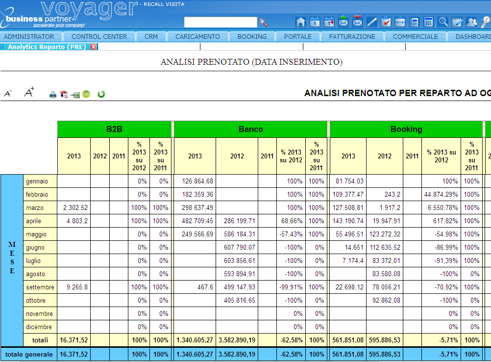
Task: Open the DASHBOARD menu
Action: coord(473,37)
